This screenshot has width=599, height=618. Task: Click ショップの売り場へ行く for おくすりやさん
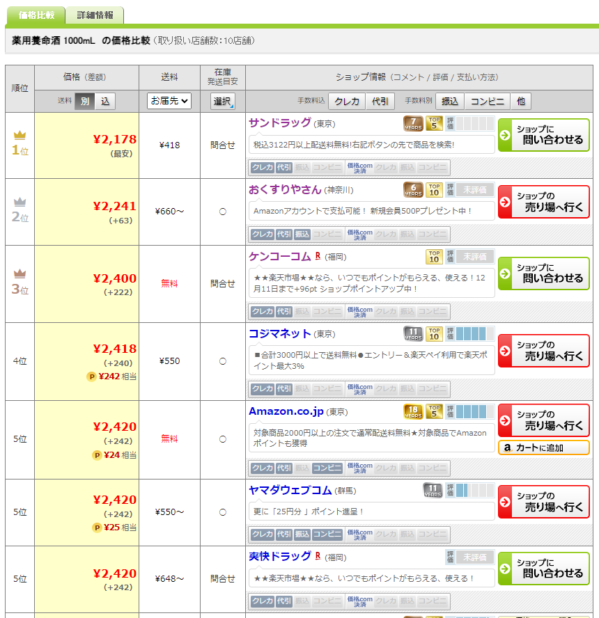pos(544,202)
